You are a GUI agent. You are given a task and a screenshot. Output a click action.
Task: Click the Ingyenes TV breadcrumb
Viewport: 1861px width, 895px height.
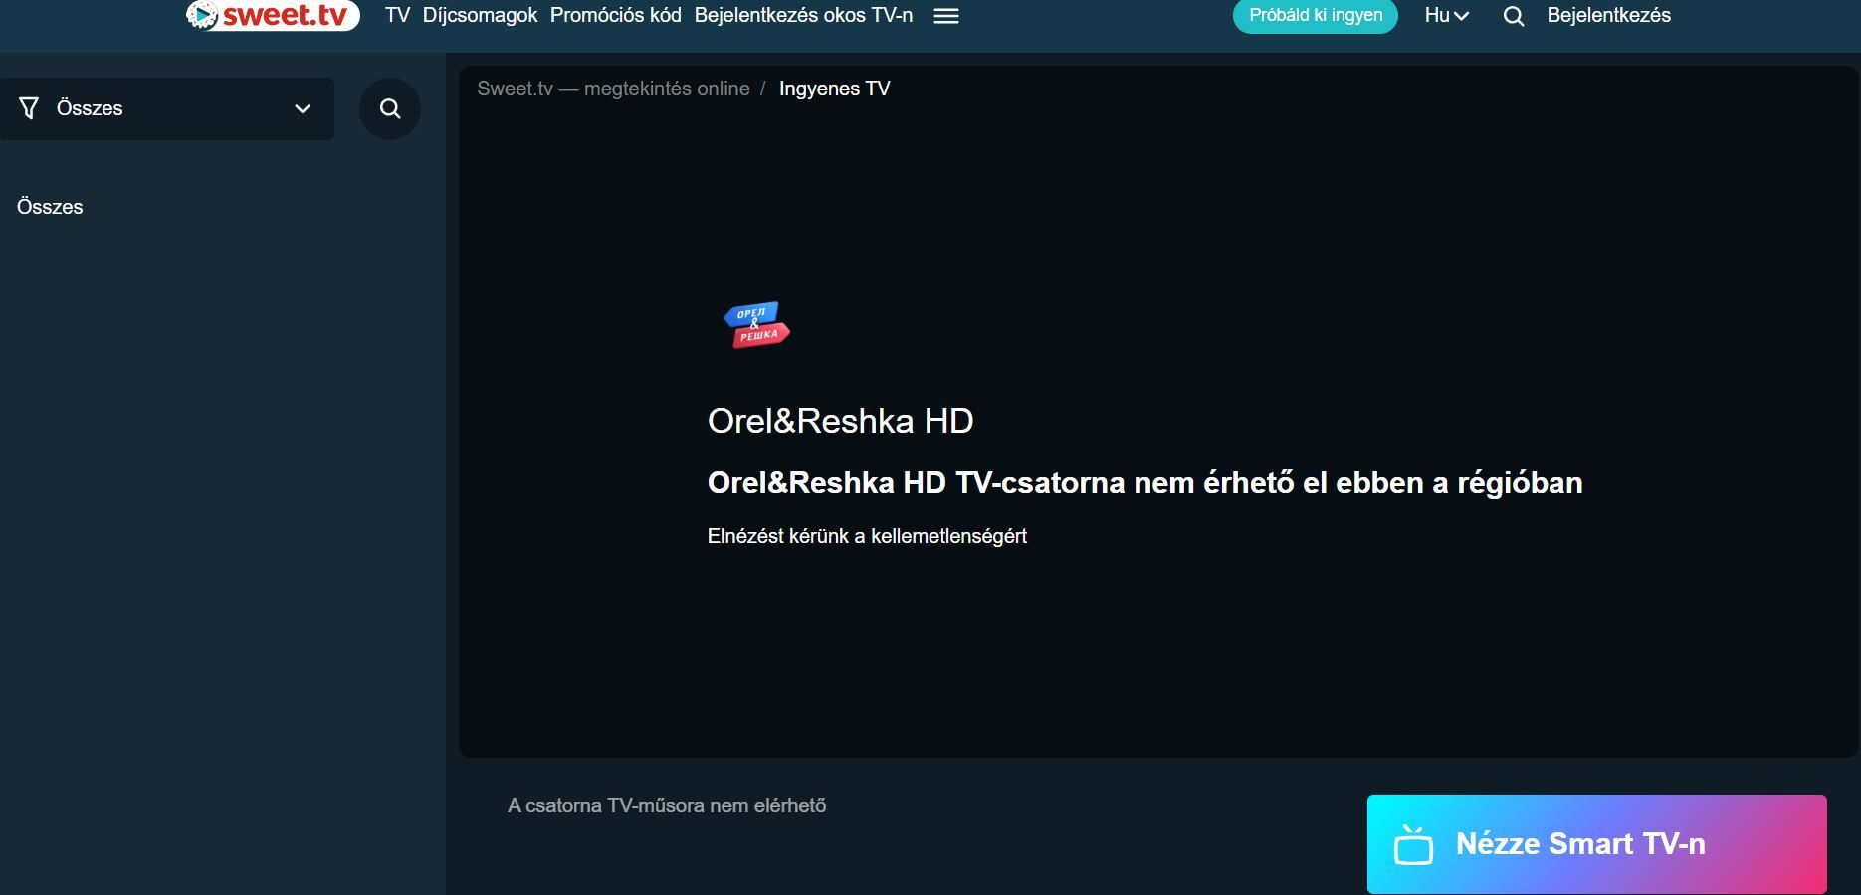point(834,89)
